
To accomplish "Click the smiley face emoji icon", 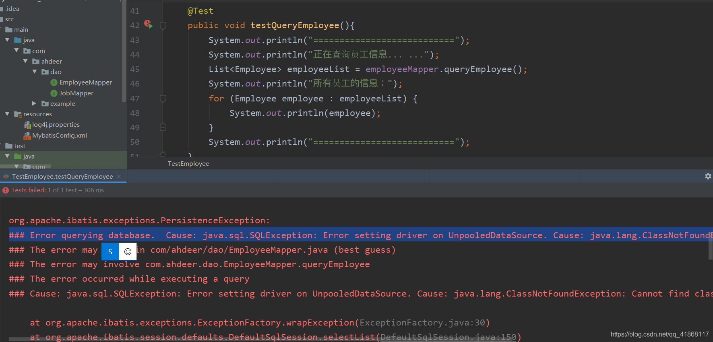I will (x=128, y=251).
